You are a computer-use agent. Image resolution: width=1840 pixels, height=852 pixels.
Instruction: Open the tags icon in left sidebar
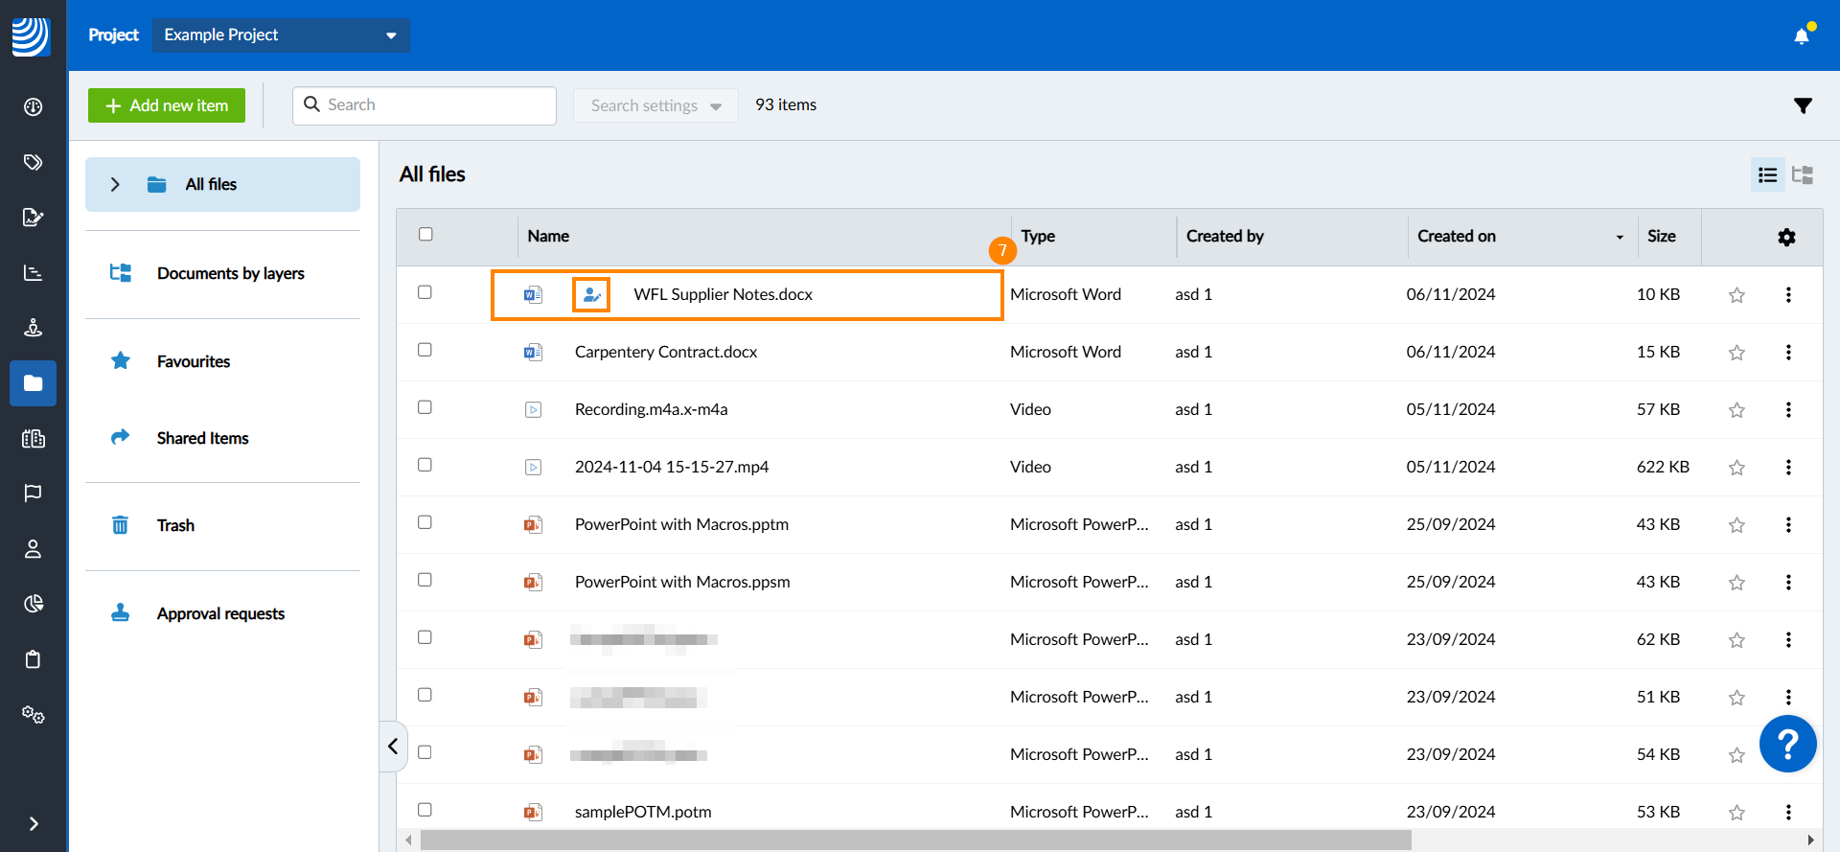click(33, 162)
